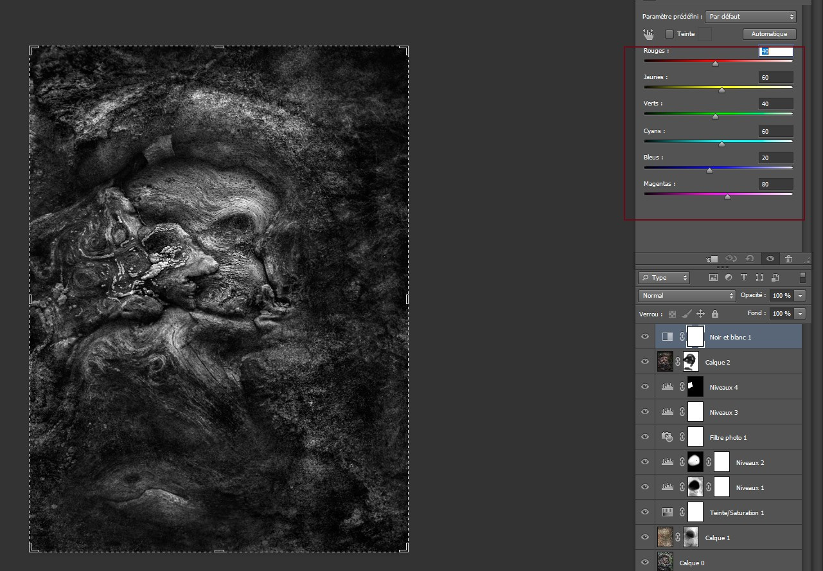The height and width of the screenshot is (571, 823).
Task: Filter layers by text layer icon
Action: click(x=744, y=278)
